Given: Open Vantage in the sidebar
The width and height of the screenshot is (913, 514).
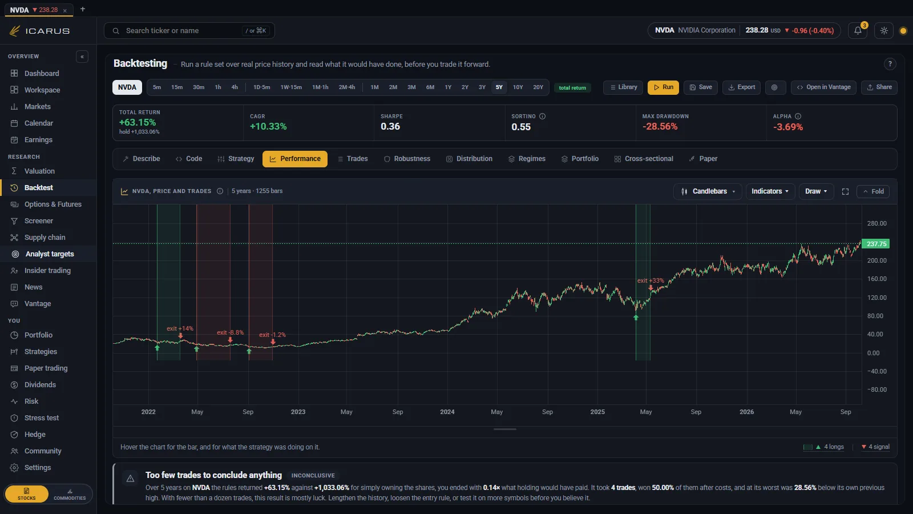Looking at the screenshot, I should click(x=49, y=304).
